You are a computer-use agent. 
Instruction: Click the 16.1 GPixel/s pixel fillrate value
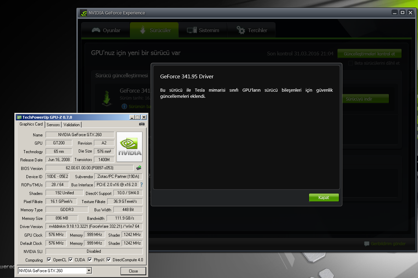(x=61, y=201)
